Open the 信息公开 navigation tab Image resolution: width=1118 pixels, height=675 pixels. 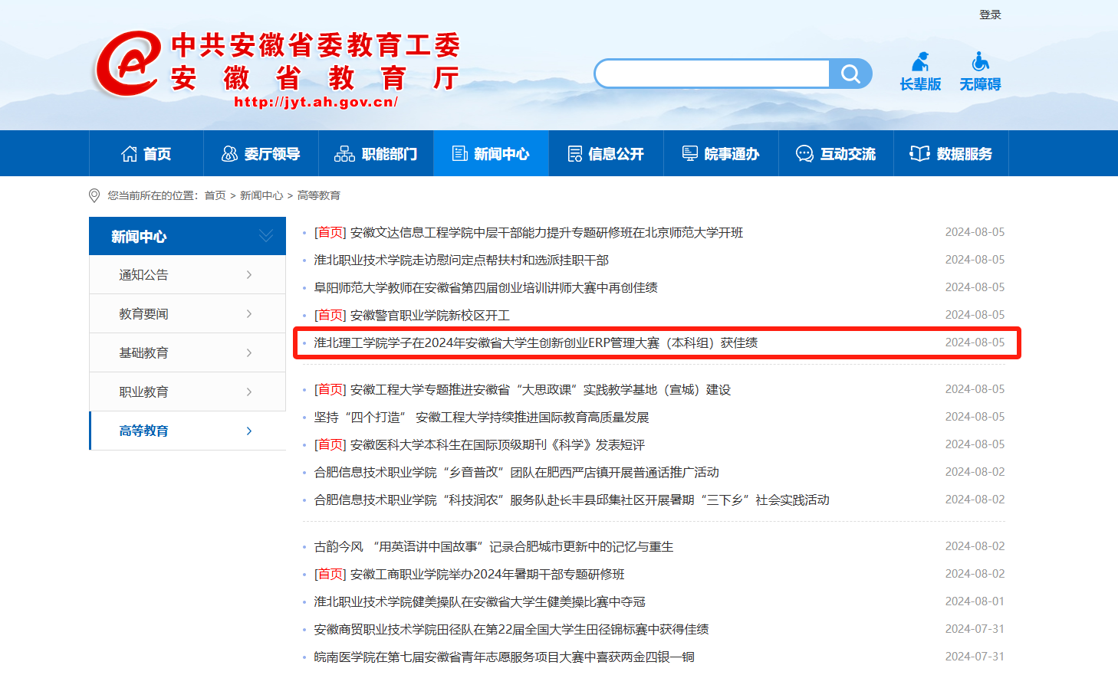coord(606,154)
